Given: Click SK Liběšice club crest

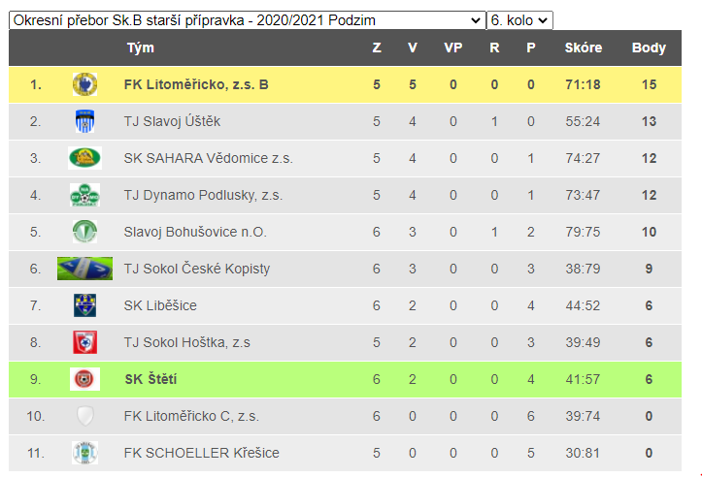Looking at the screenshot, I should 84,305.
